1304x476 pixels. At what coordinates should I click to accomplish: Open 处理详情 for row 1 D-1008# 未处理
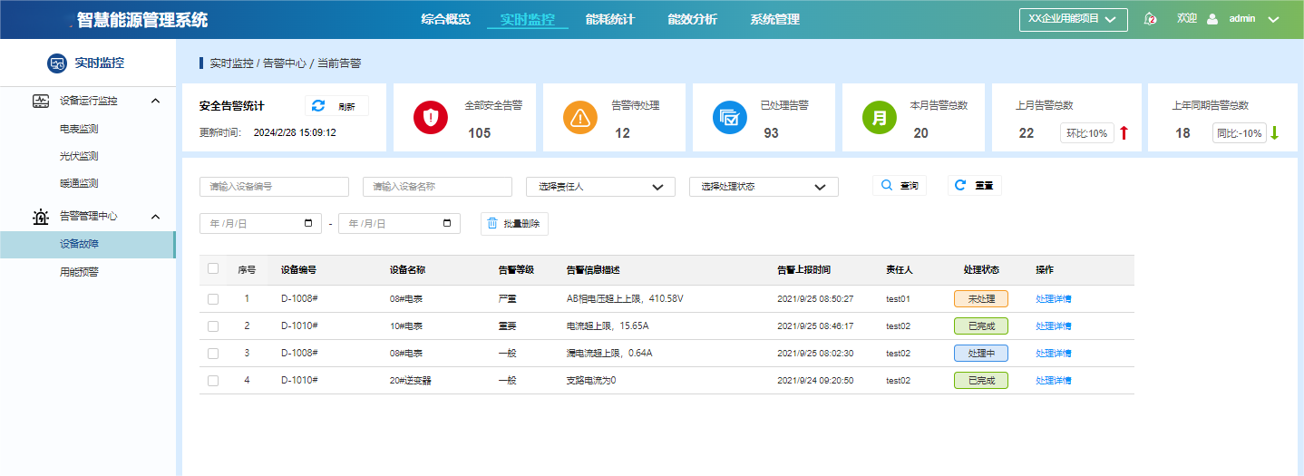[x=1054, y=299]
